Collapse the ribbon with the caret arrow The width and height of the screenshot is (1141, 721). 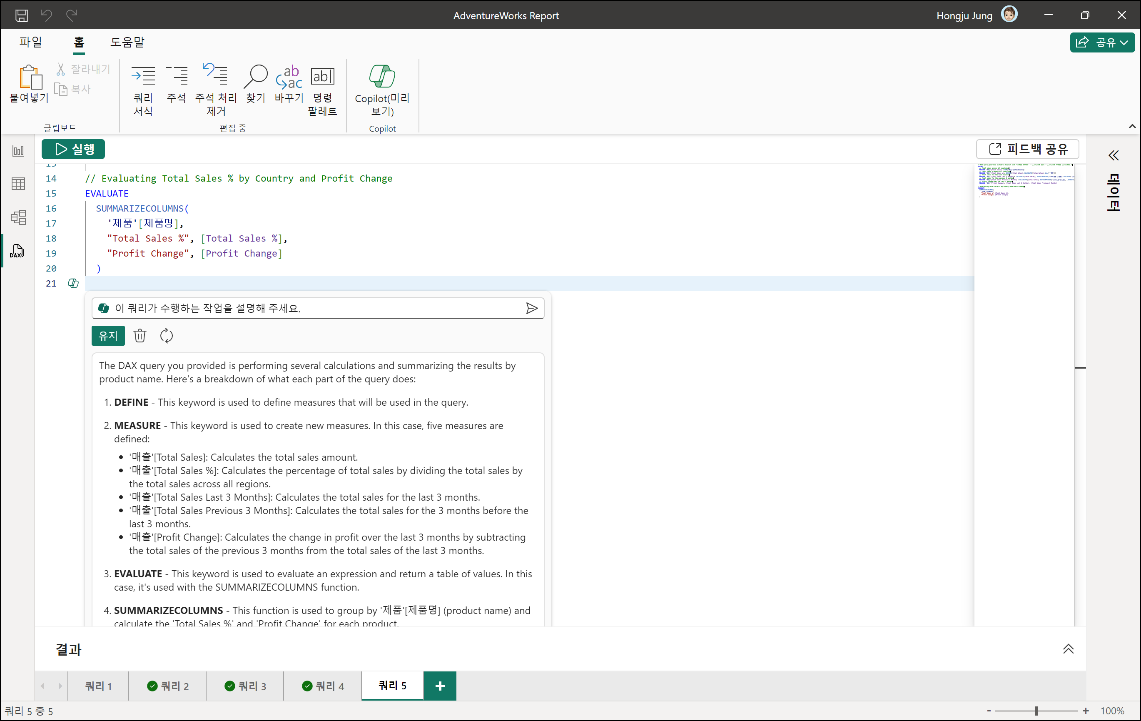(1132, 126)
